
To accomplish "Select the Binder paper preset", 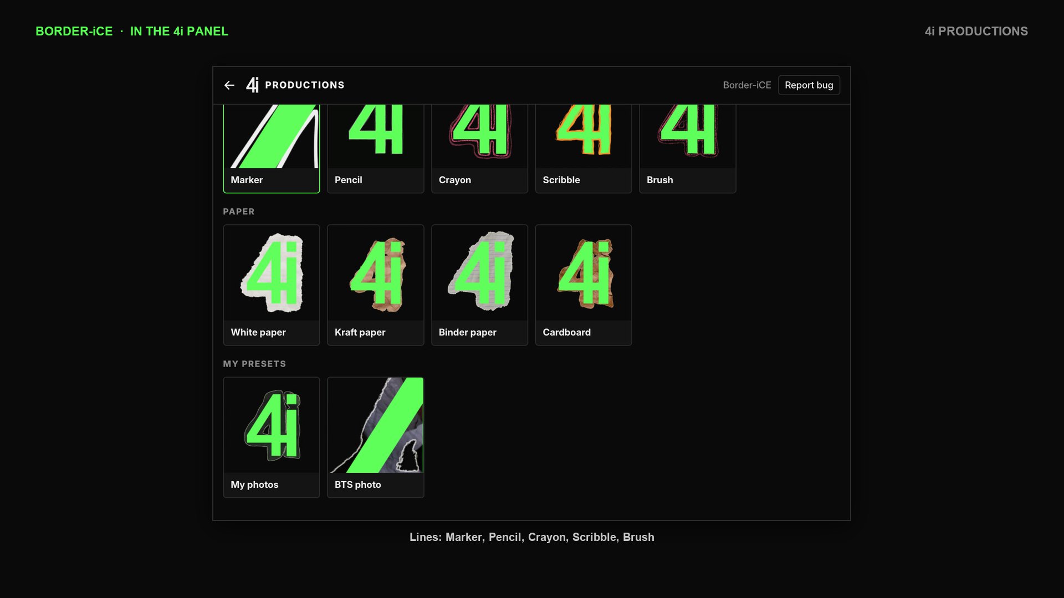I will point(479,285).
